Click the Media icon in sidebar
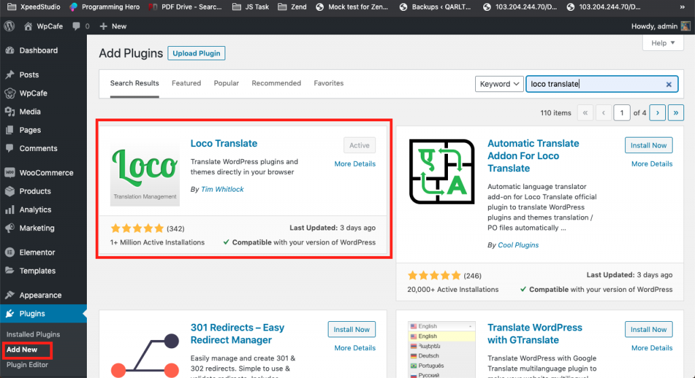This screenshot has width=695, height=378. [10, 112]
